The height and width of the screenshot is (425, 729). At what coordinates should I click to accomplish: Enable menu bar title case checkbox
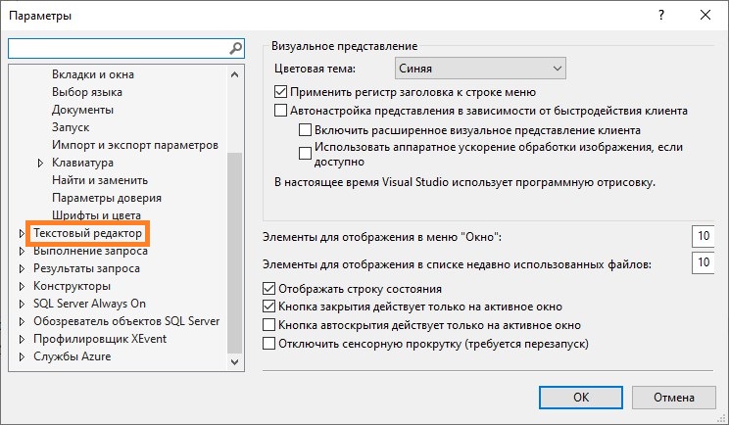282,90
